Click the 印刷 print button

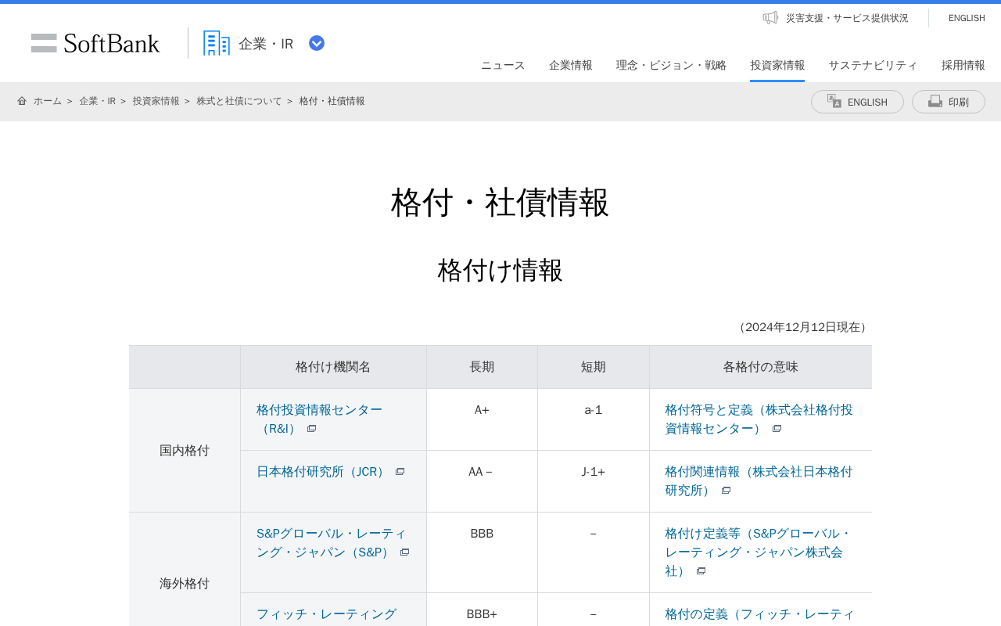click(949, 102)
